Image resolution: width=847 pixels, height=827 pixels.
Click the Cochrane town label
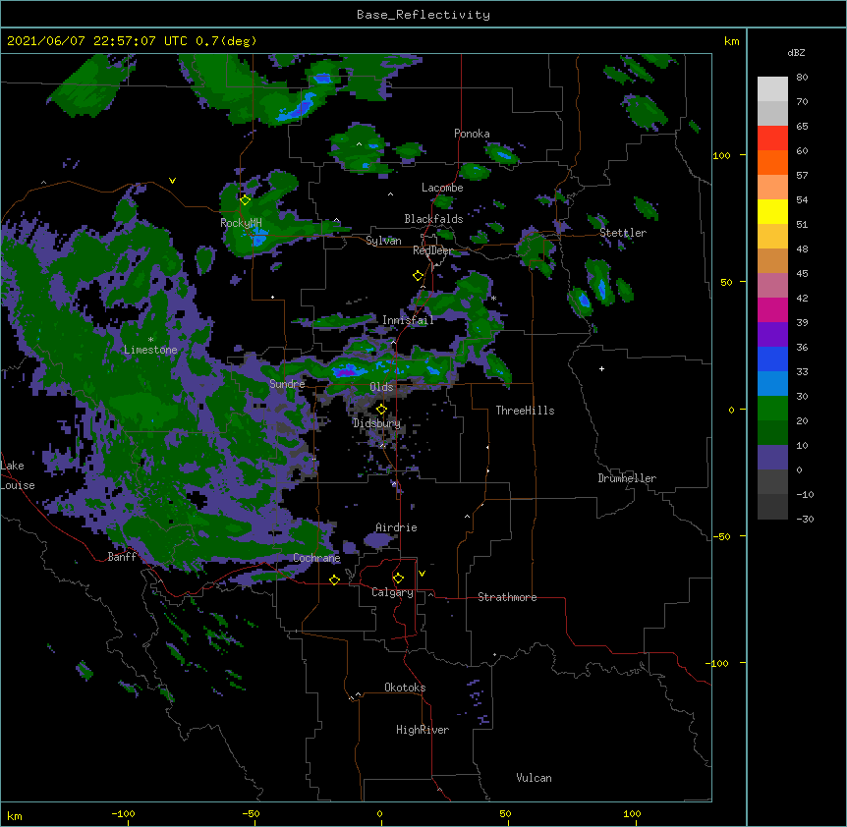[316, 558]
